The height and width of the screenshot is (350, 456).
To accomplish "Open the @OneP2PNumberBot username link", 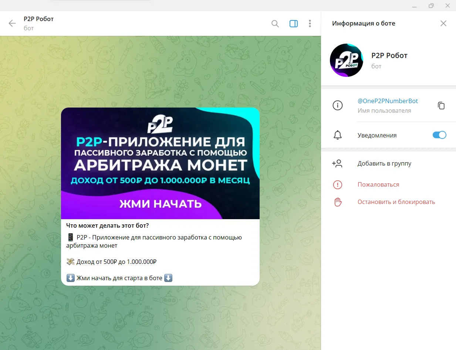I will pyautogui.click(x=388, y=101).
